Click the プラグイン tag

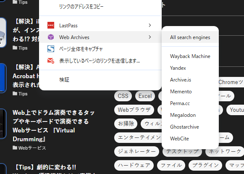205,165
